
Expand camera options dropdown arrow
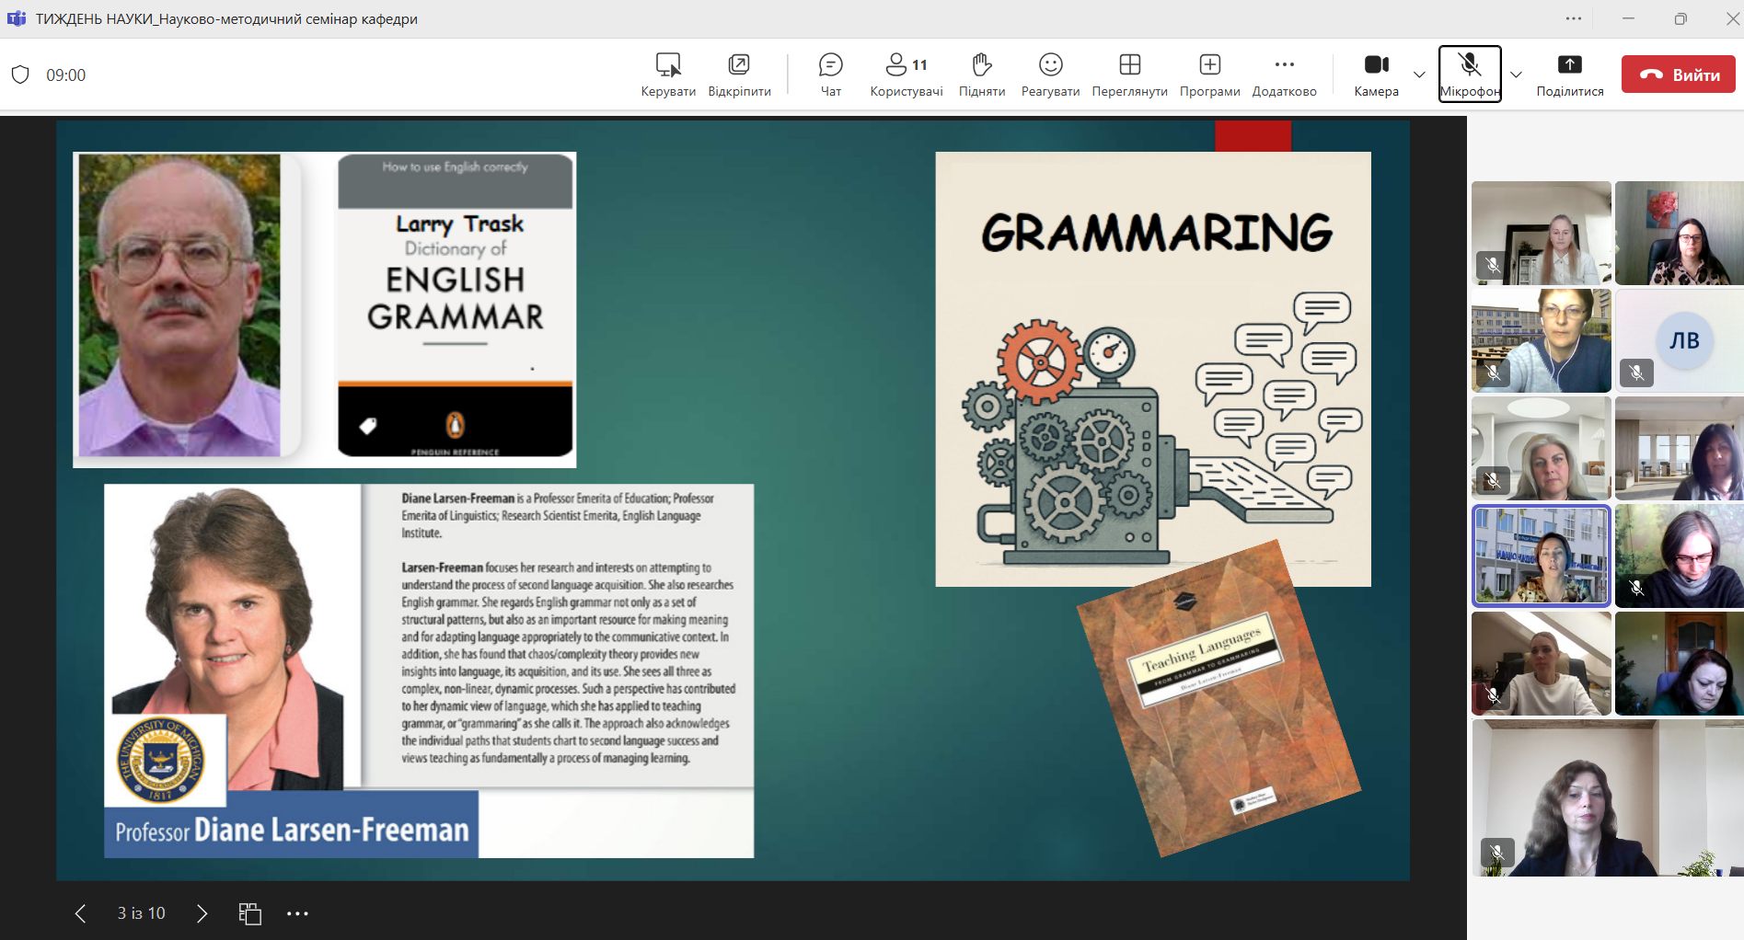point(1419,75)
